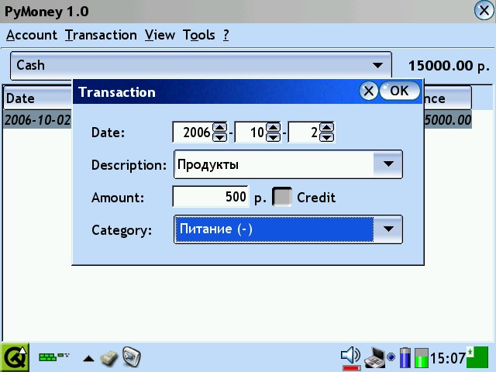Screen dimensions: 496x372
Task: Click the blue battery icon
Action: (x=405, y=358)
